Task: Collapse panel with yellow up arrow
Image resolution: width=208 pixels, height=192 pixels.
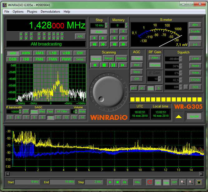Action: tap(179, 117)
